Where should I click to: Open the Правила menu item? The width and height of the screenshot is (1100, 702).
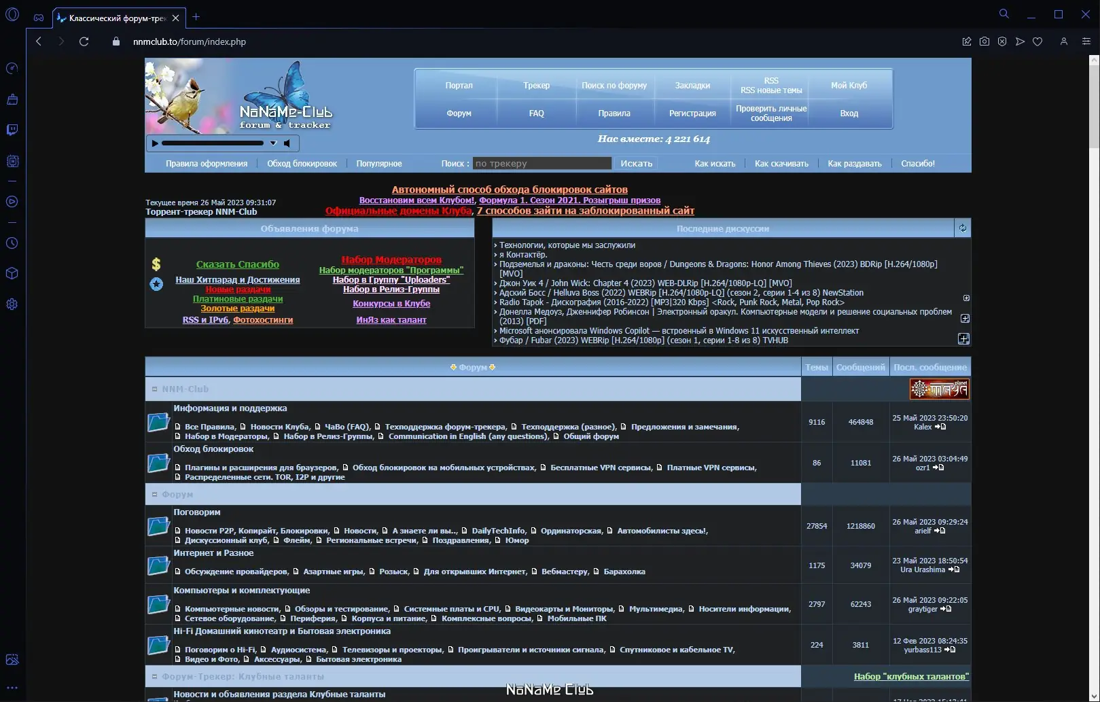point(614,113)
